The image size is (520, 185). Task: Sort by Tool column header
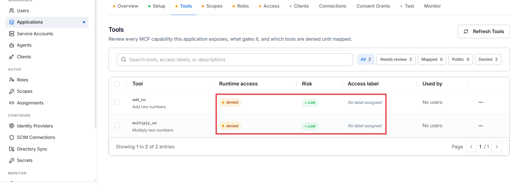tap(137, 84)
